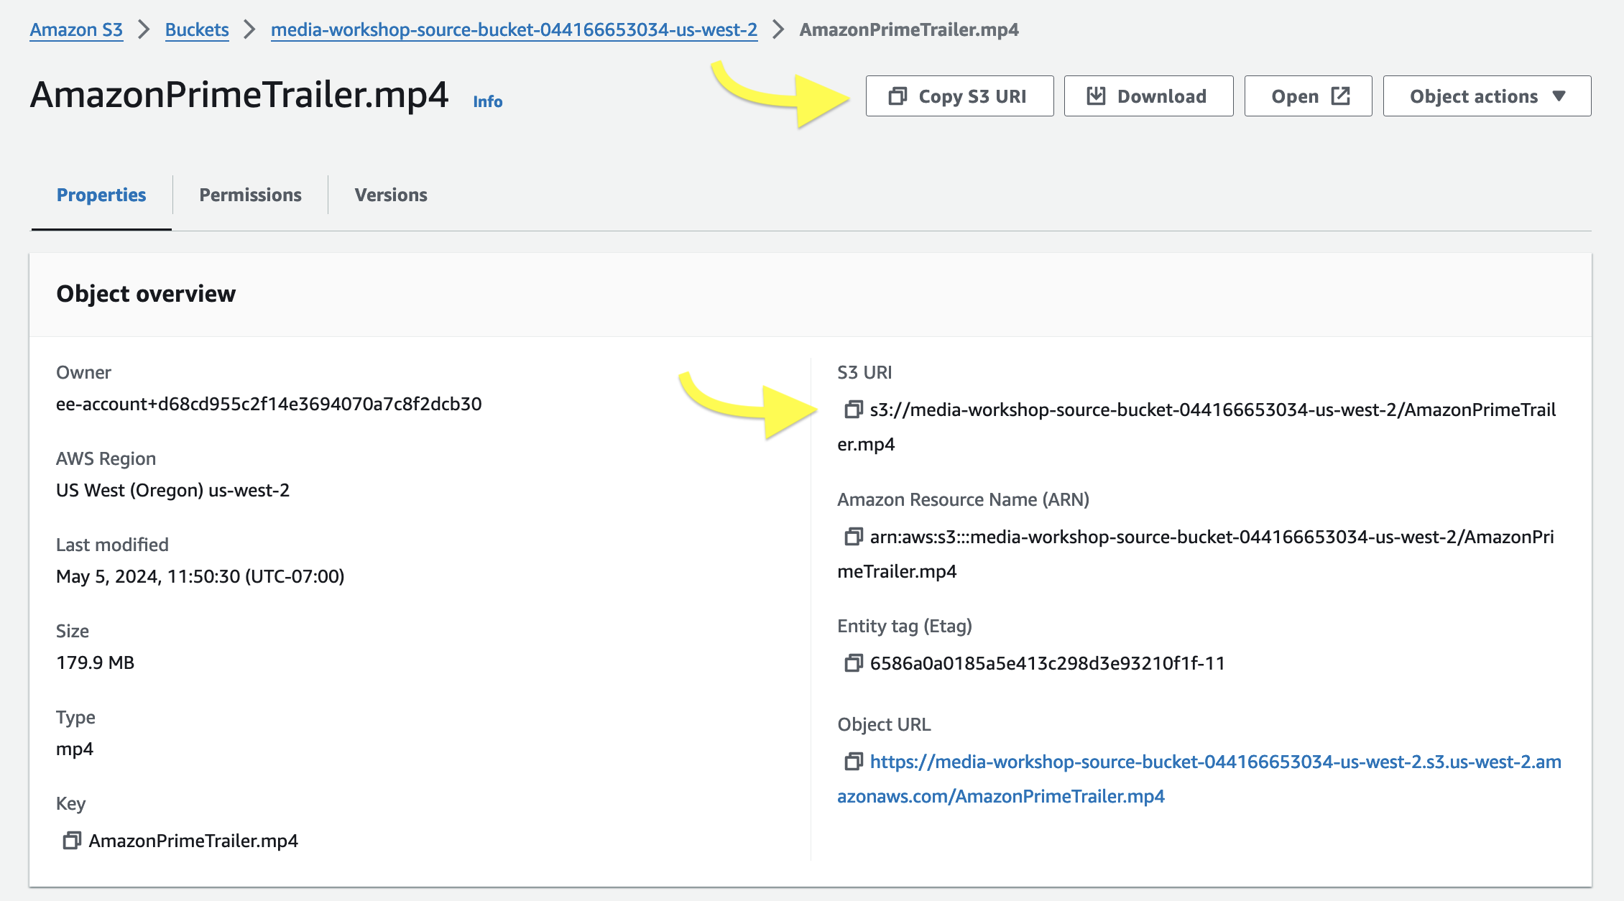The width and height of the screenshot is (1624, 901).
Task: Click the S3 URI text value
Action: coord(1212,410)
